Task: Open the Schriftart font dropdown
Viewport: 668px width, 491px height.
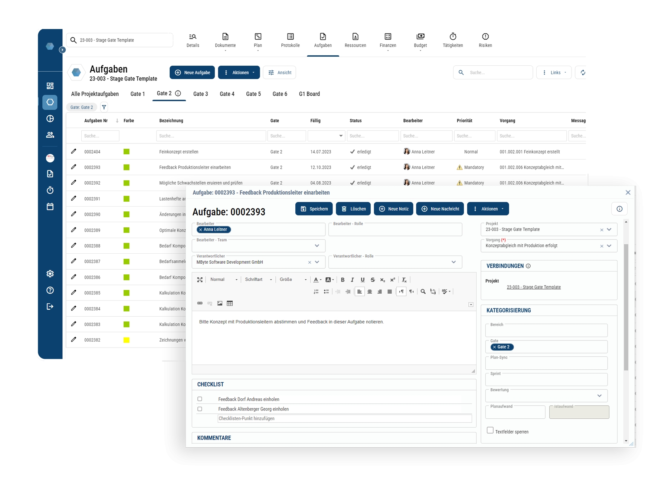Action: [258, 280]
